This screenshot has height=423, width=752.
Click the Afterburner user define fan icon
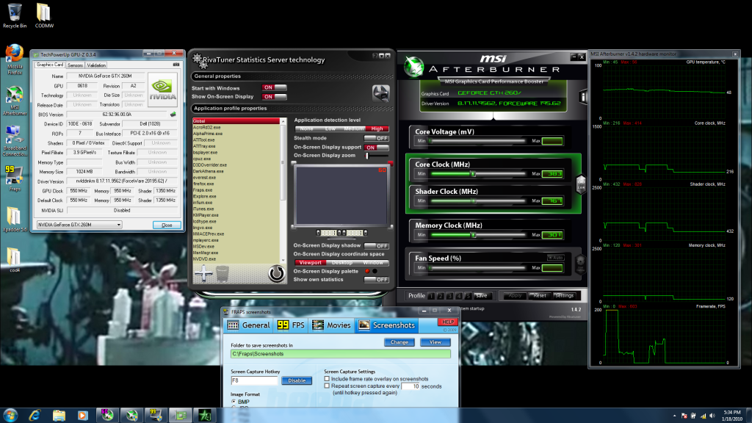pyautogui.click(x=580, y=264)
